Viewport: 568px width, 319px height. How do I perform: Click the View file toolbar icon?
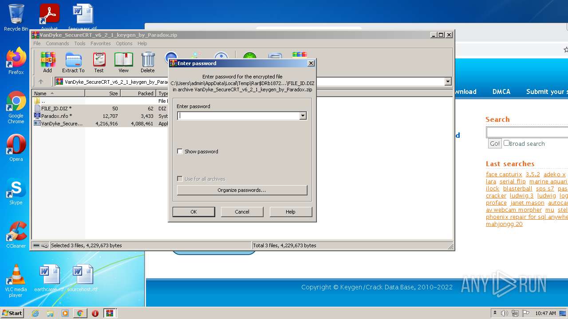(123, 62)
